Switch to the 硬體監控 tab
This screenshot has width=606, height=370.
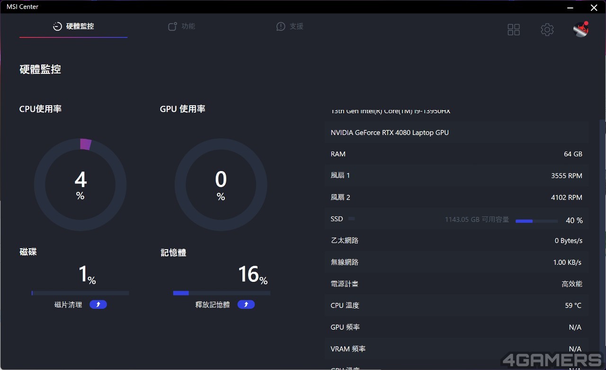tap(73, 26)
